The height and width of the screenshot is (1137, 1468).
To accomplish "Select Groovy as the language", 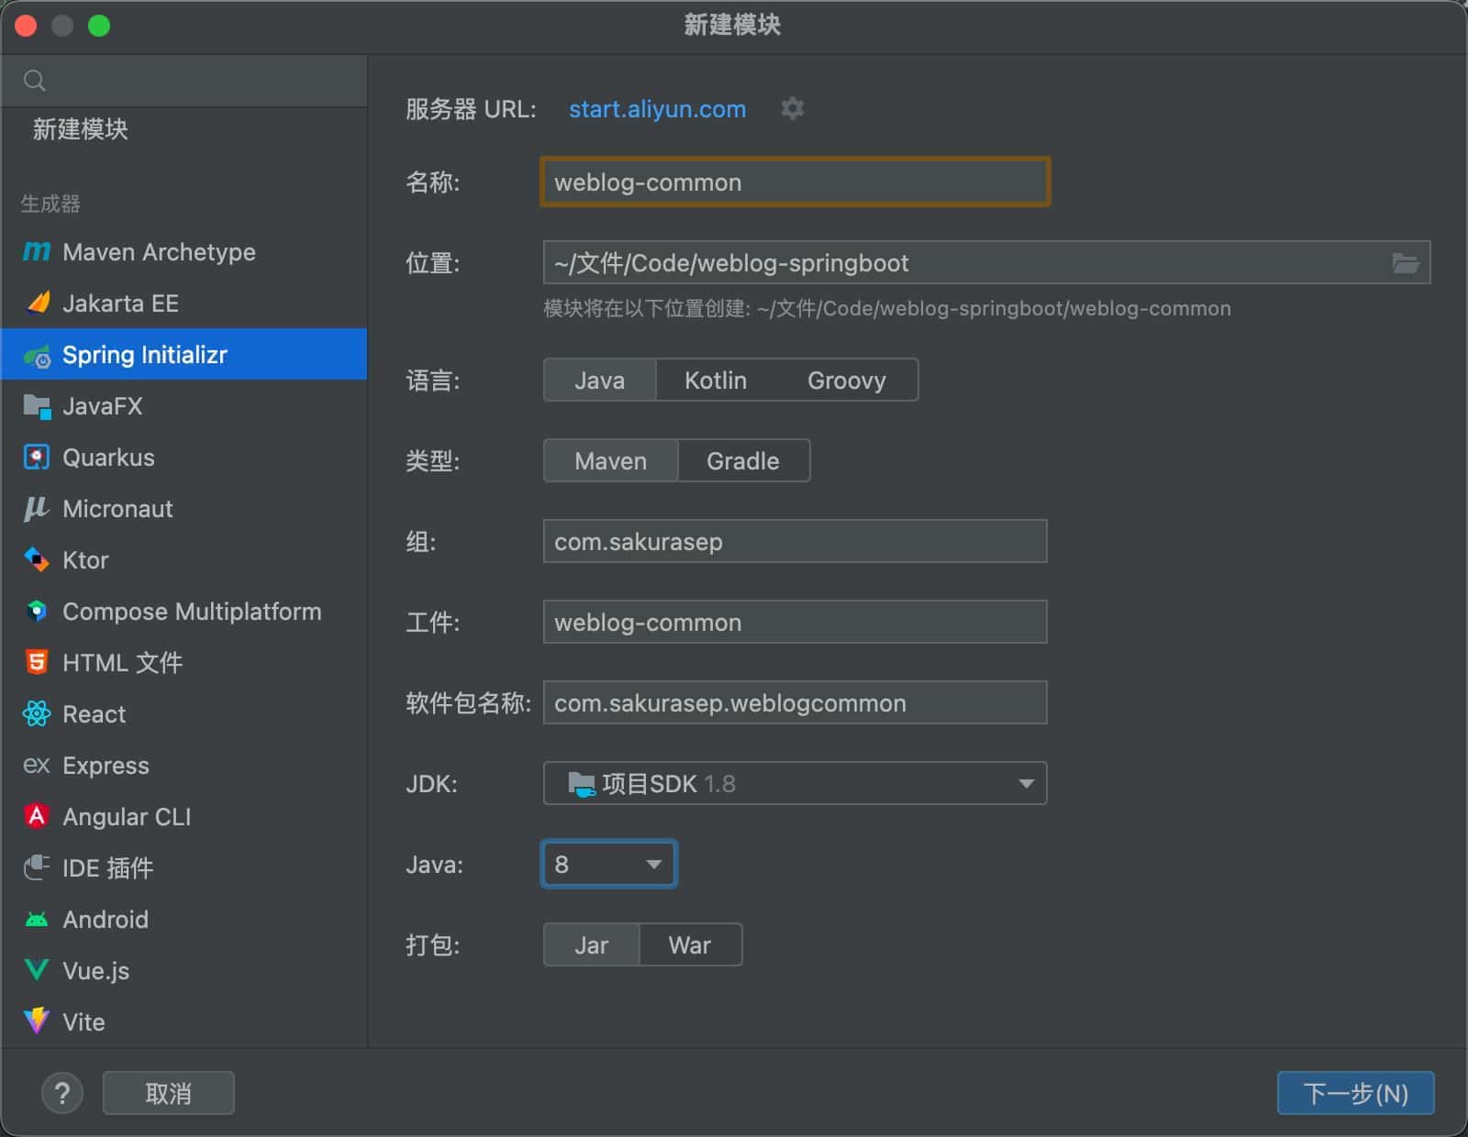I will tap(846, 381).
